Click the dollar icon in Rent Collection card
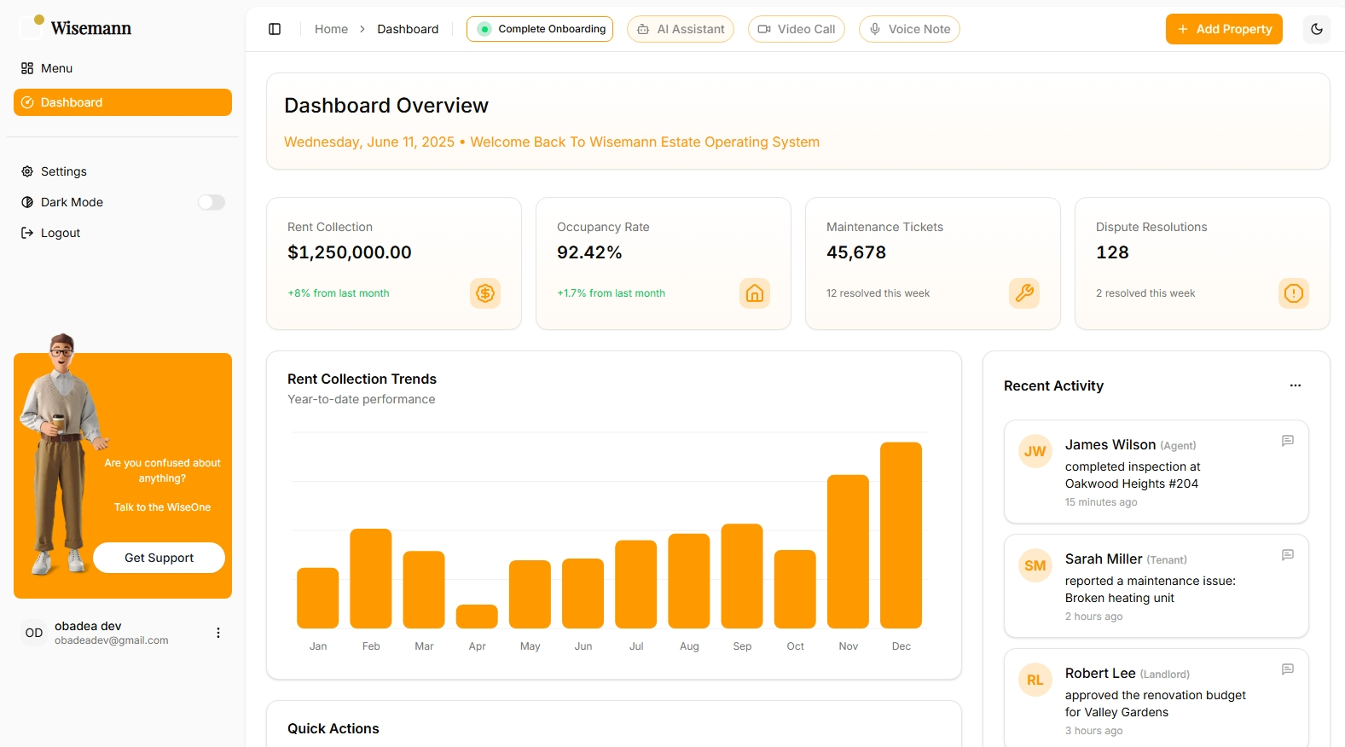This screenshot has height=747, width=1345. coord(485,293)
